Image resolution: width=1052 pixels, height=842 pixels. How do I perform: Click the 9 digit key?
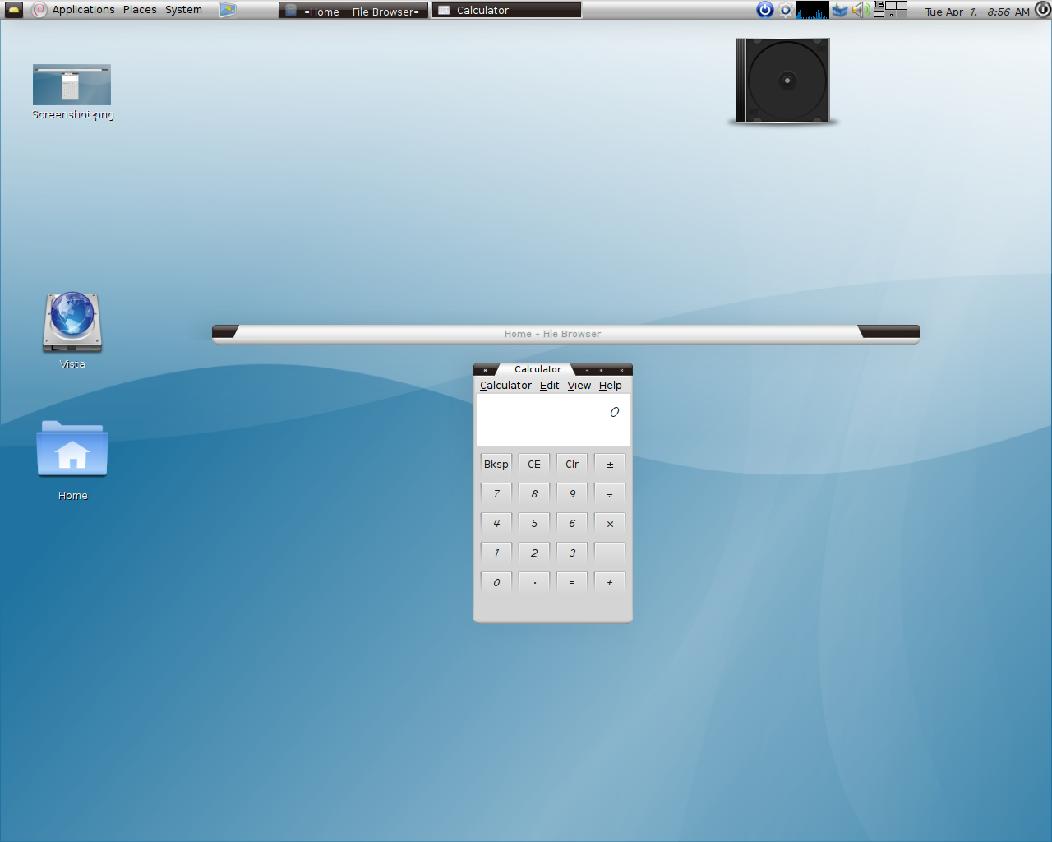(x=572, y=494)
